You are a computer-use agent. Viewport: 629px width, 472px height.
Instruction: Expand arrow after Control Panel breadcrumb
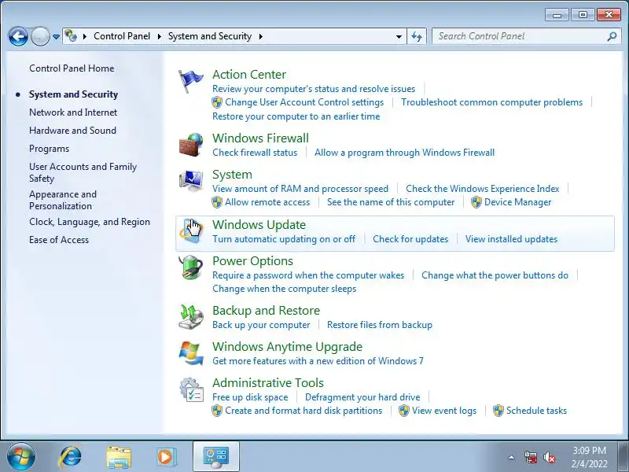(x=160, y=36)
